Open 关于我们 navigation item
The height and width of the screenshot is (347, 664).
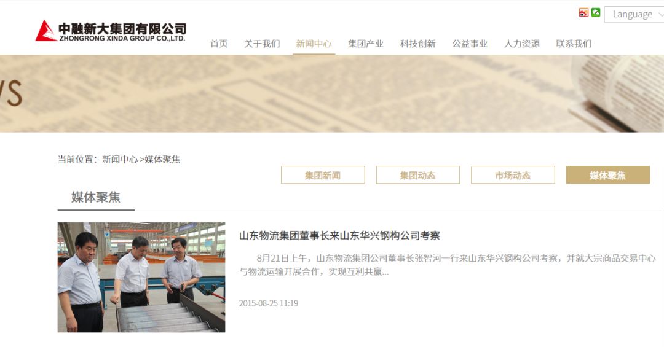click(262, 44)
